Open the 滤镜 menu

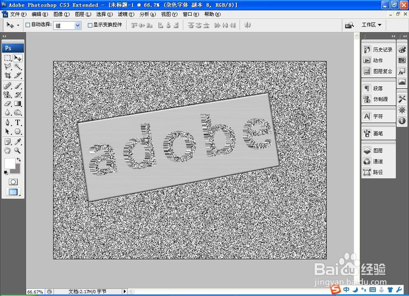coord(126,14)
